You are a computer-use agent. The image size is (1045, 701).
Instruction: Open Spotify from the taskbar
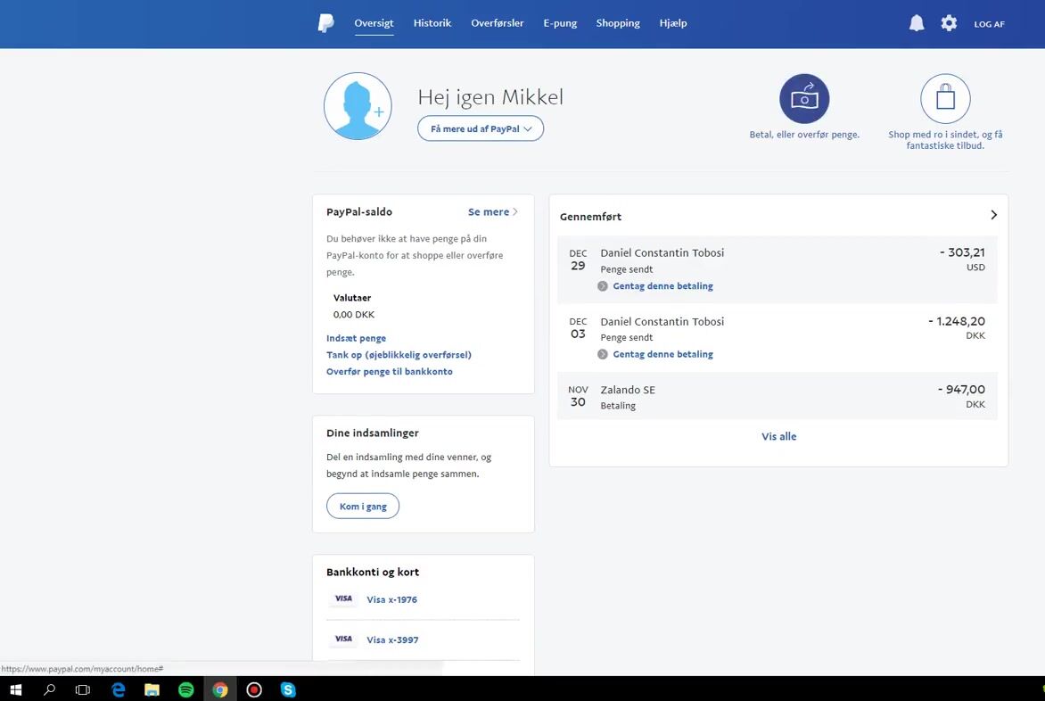(x=186, y=689)
